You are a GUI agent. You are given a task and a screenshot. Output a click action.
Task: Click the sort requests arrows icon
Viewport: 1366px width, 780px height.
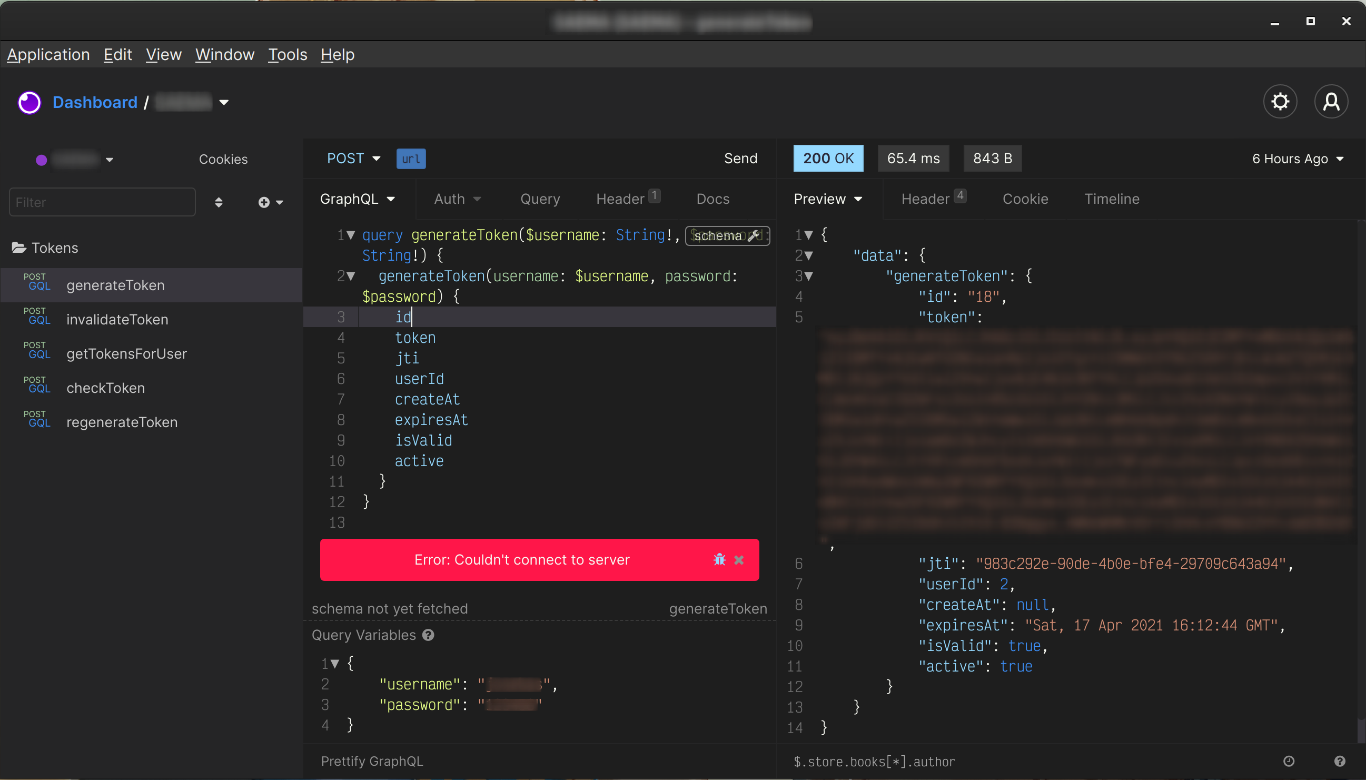(x=219, y=202)
